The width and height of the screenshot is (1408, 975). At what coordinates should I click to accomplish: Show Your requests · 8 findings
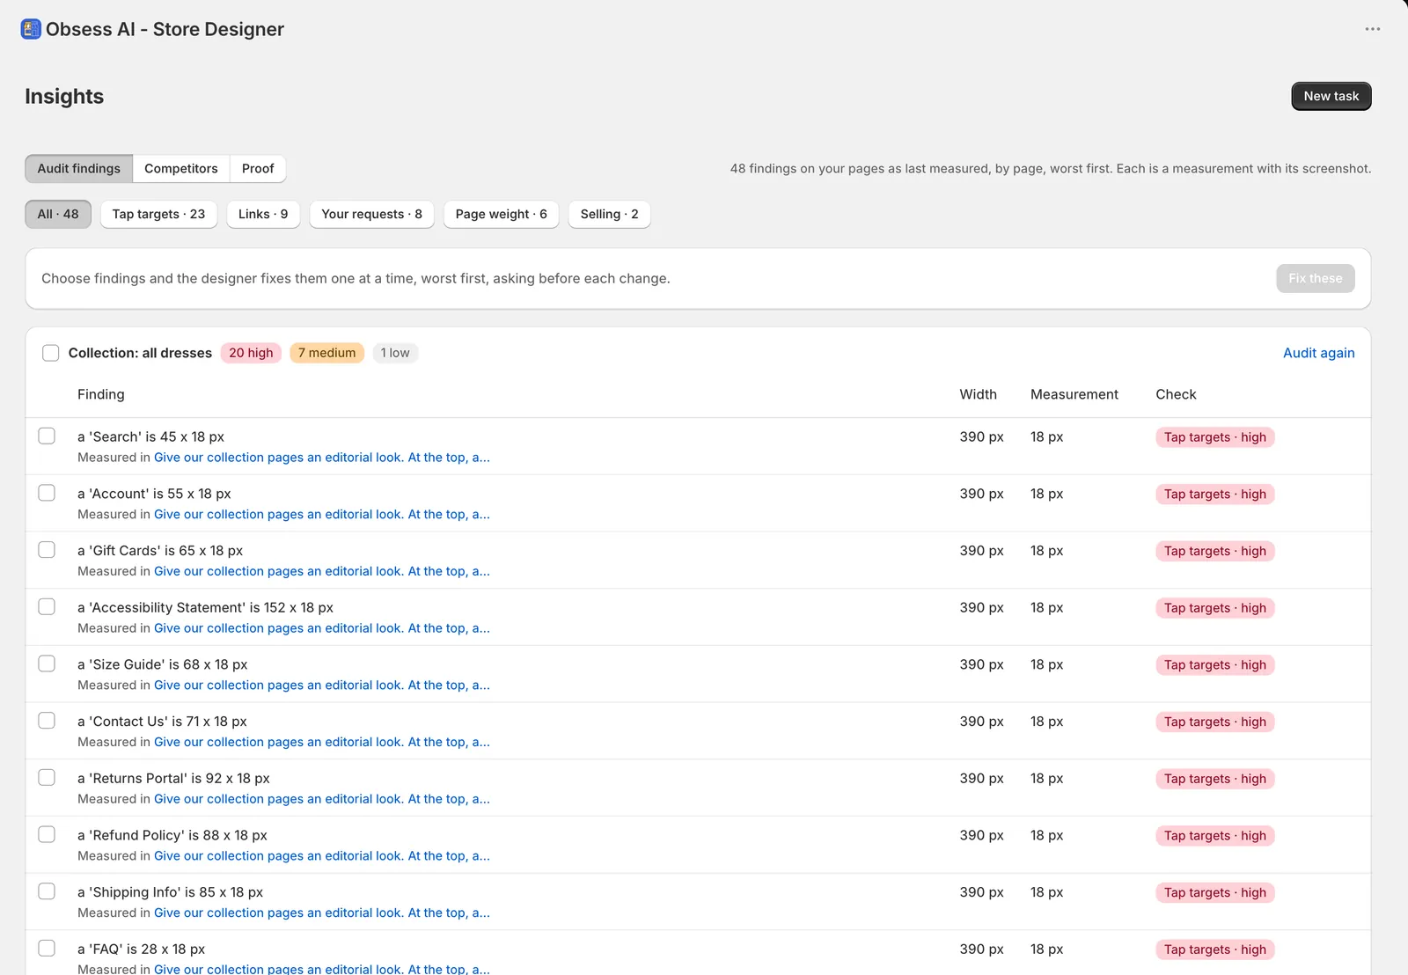[371, 214]
